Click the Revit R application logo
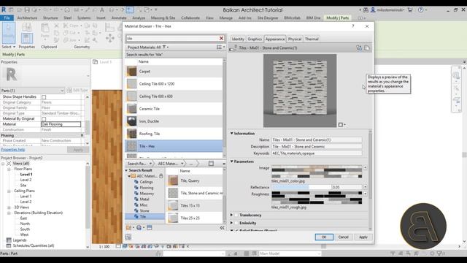 coord(4,9)
